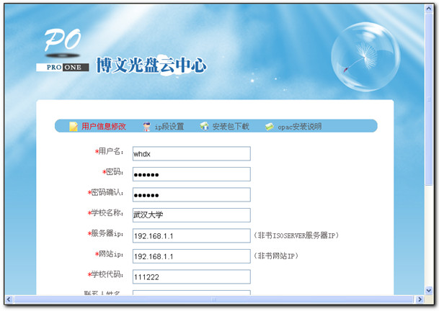Click the horizontal scrollbar thumb
This screenshot has height=311, width=439.
click(x=214, y=299)
